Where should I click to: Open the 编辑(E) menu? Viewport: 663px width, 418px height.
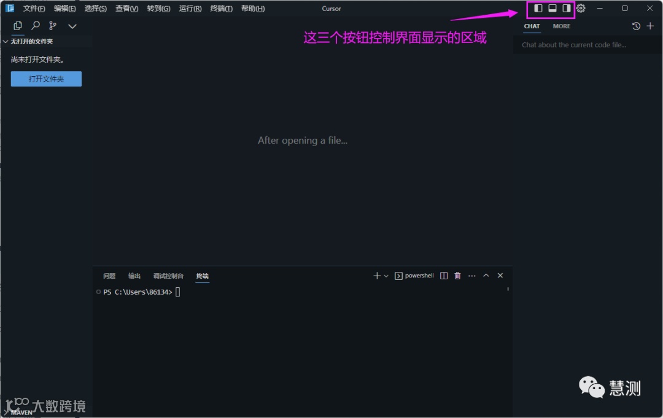point(64,9)
